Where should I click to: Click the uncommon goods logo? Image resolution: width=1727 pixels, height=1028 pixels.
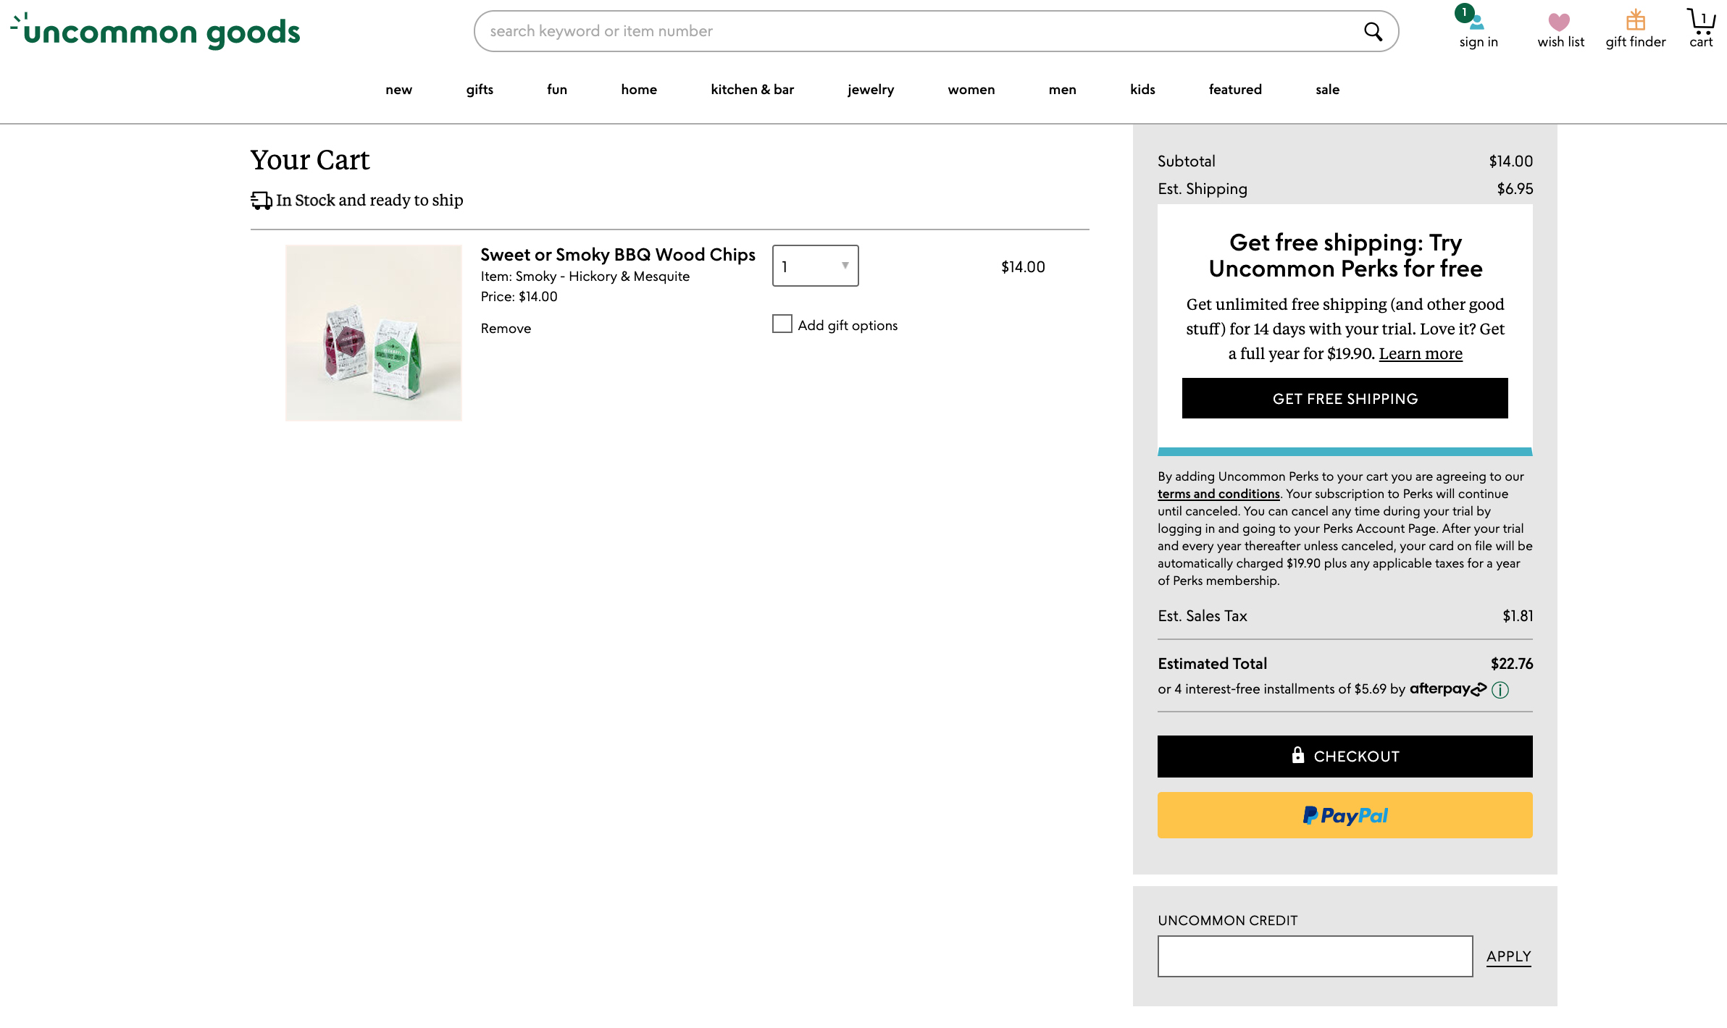[x=156, y=31]
